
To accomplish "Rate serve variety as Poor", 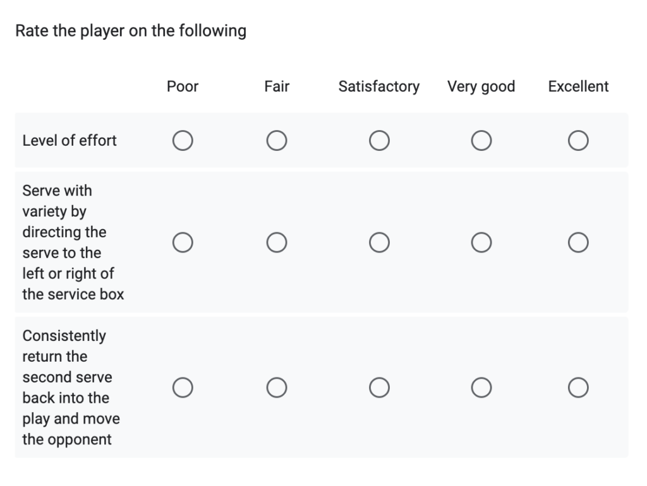I will [x=183, y=242].
